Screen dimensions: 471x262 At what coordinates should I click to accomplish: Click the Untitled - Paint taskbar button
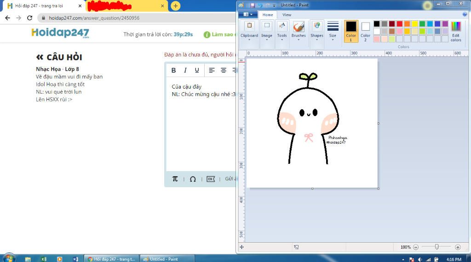pos(167,259)
